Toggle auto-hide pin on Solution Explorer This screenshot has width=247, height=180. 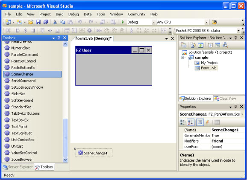click(235, 38)
